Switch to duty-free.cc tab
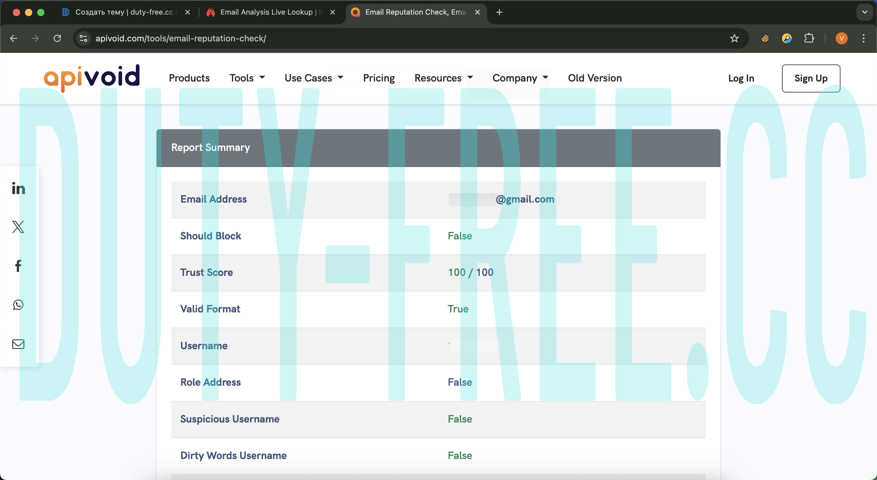This screenshot has height=480, width=877. tap(124, 12)
